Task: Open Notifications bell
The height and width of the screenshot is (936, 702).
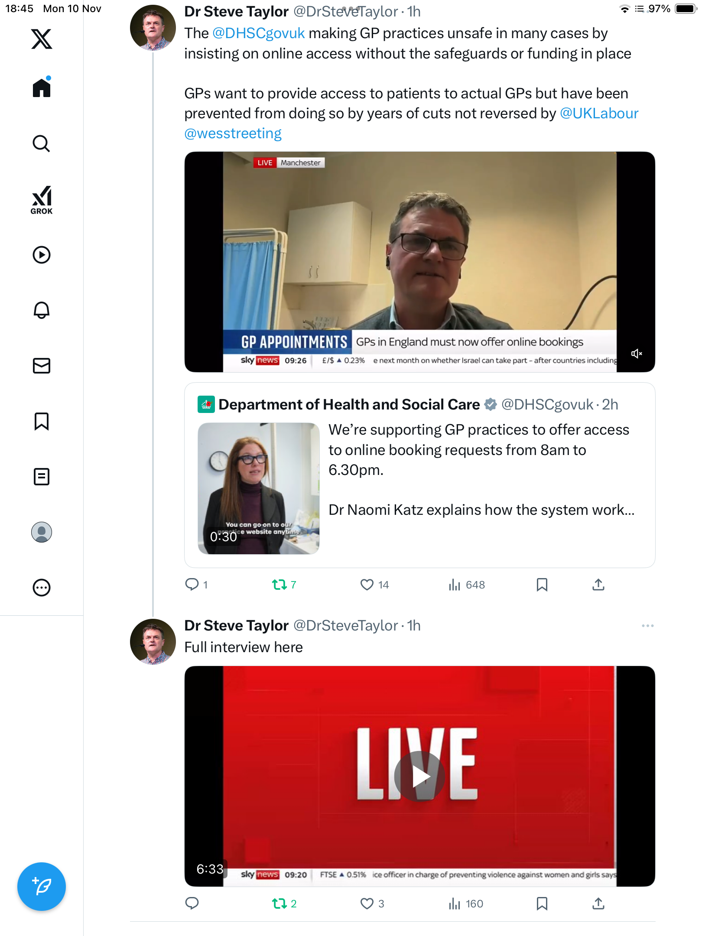Action: pyautogui.click(x=42, y=310)
